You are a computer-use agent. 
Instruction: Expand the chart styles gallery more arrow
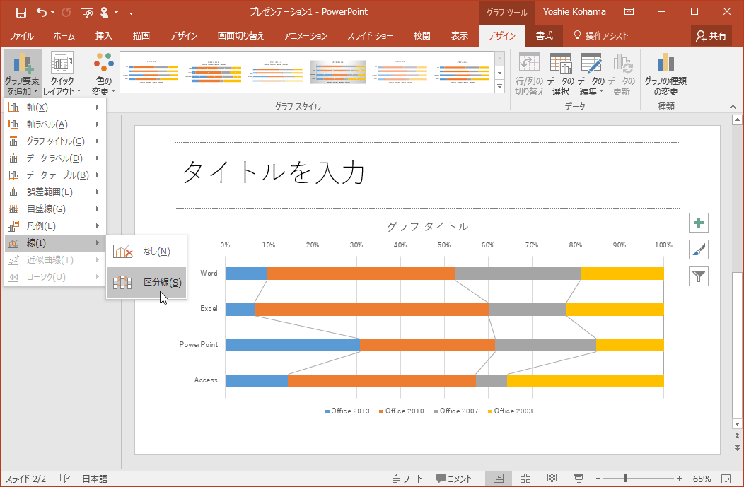click(x=500, y=87)
